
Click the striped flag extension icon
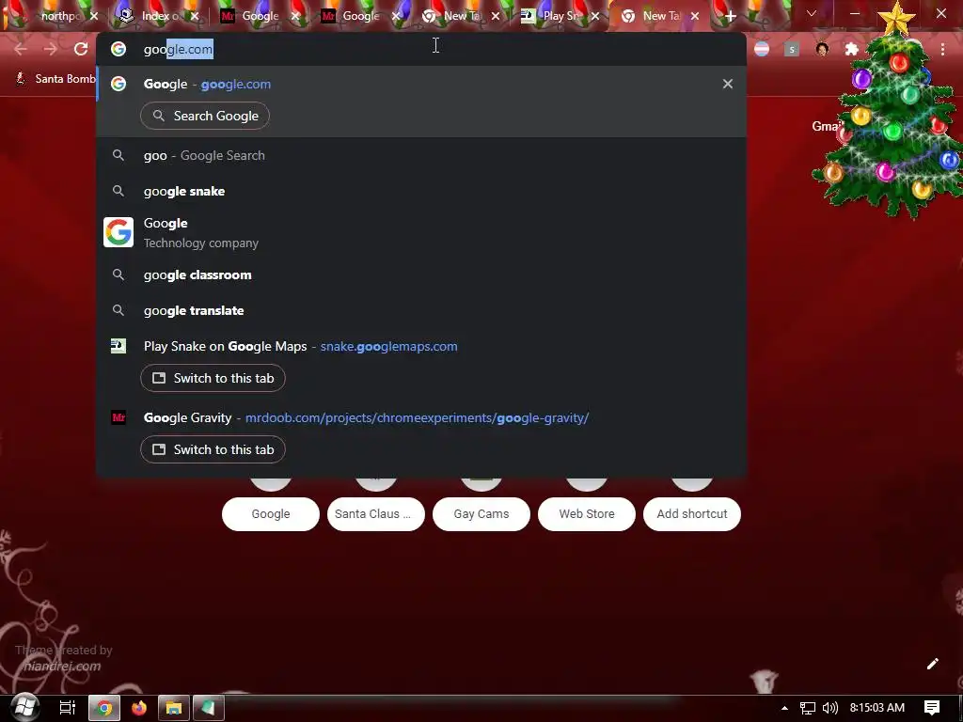(762, 49)
